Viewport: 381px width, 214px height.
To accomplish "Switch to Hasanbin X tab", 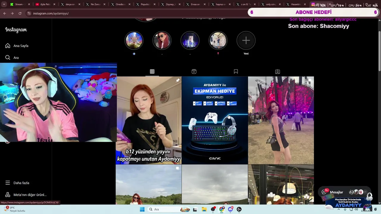I will pyautogui.click(x=296, y=4).
